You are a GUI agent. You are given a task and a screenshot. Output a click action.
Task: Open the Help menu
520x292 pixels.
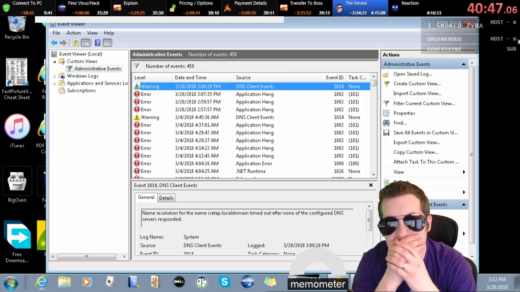tap(109, 33)
